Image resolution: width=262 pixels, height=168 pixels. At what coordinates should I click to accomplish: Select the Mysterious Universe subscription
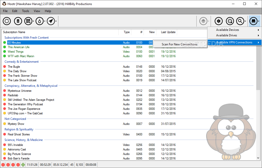[x=20, y=91]
